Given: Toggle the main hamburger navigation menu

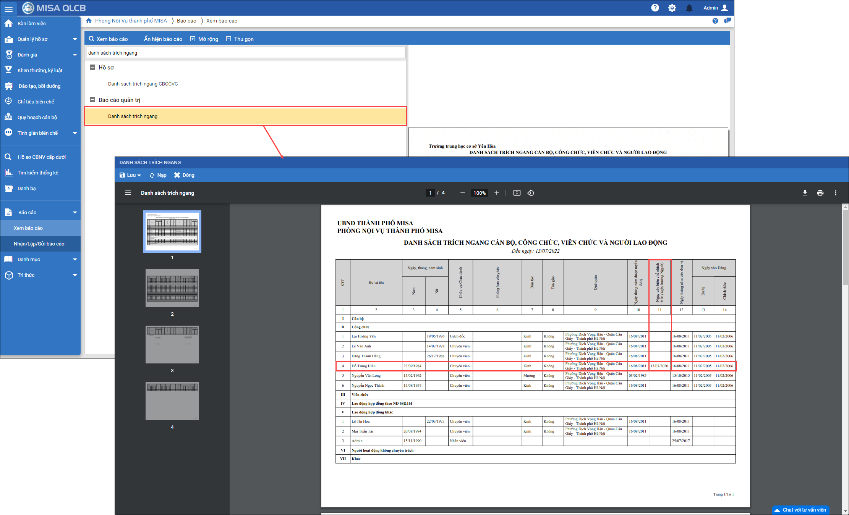Looking at the screenshot, I should point(8,8).
